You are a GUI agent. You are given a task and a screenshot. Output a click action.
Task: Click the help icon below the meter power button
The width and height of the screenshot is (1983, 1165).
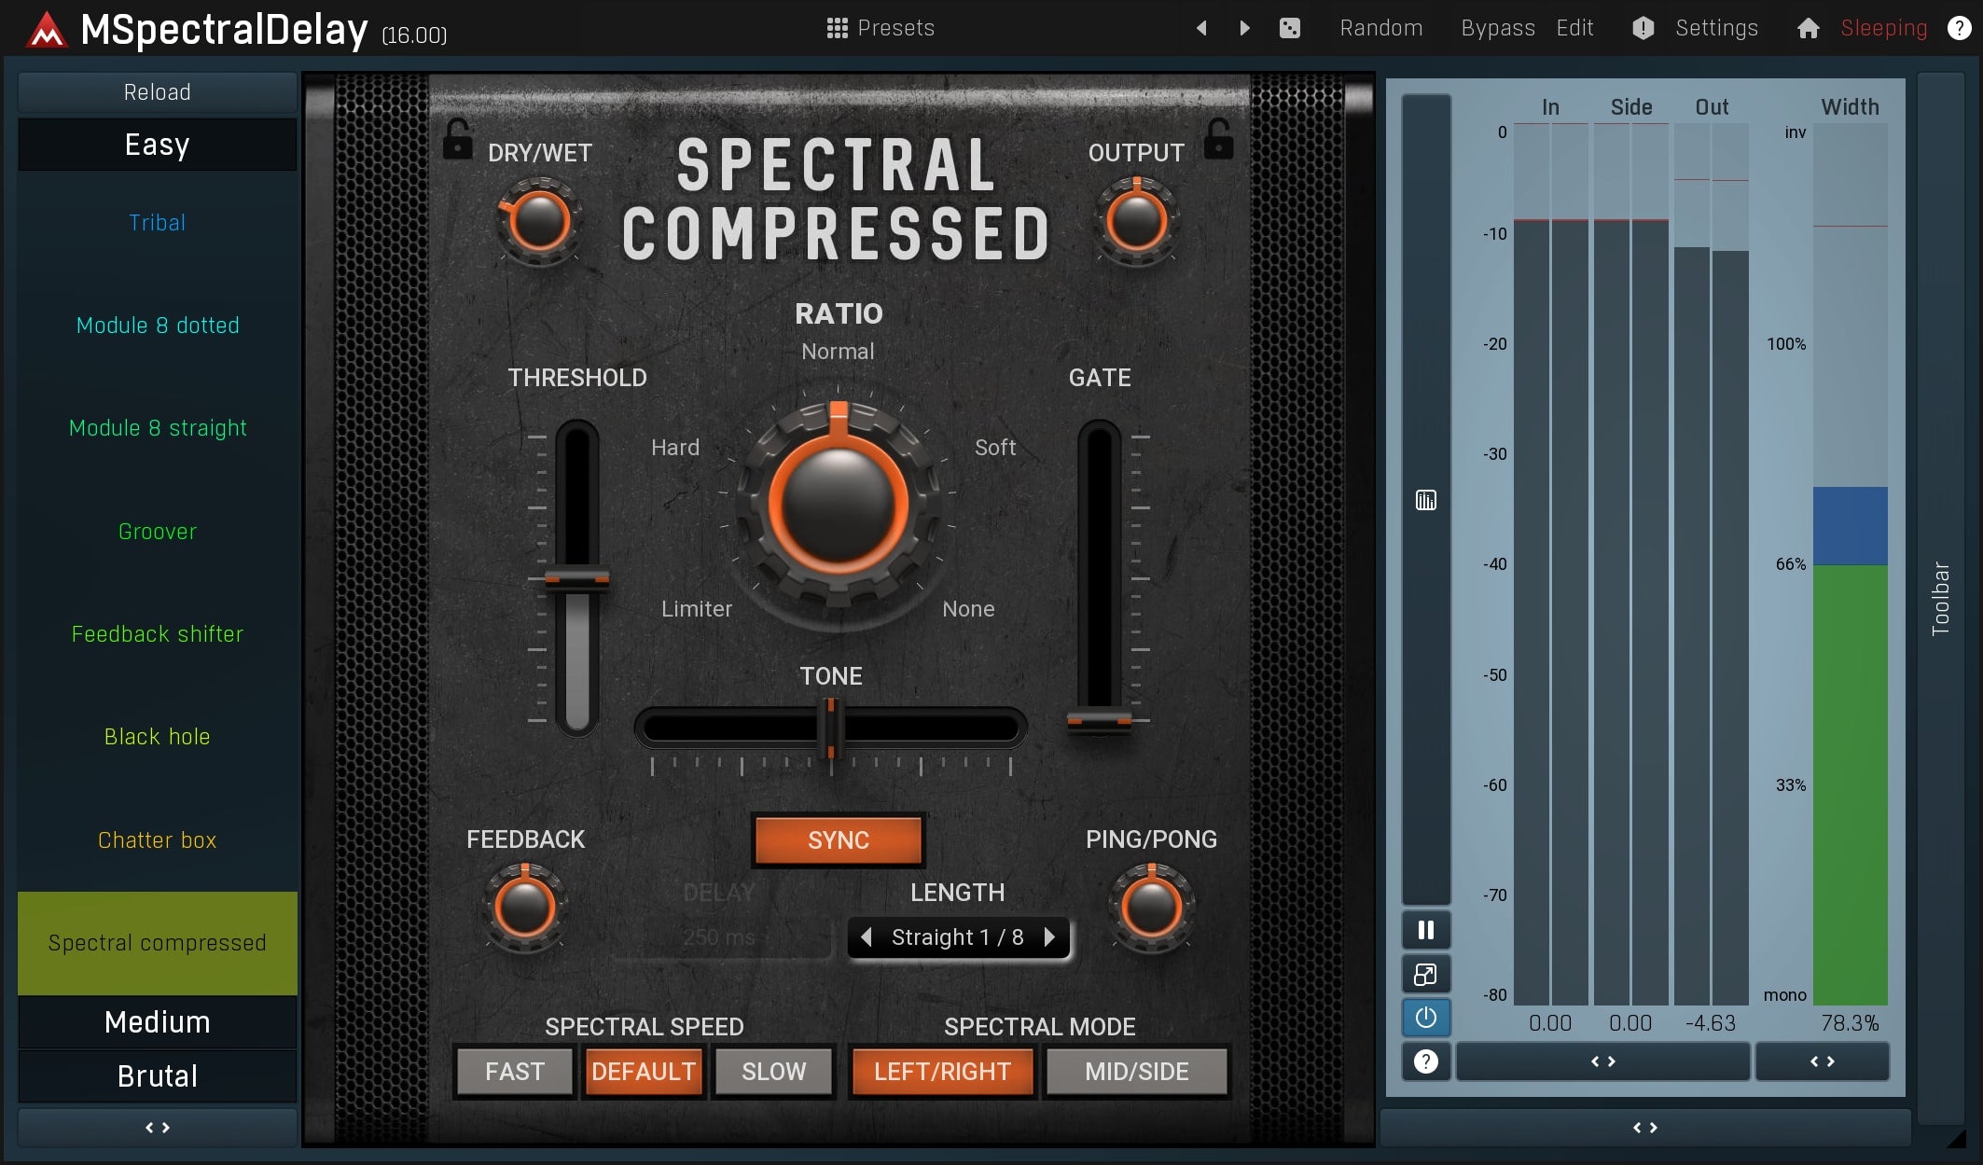1425,1061
